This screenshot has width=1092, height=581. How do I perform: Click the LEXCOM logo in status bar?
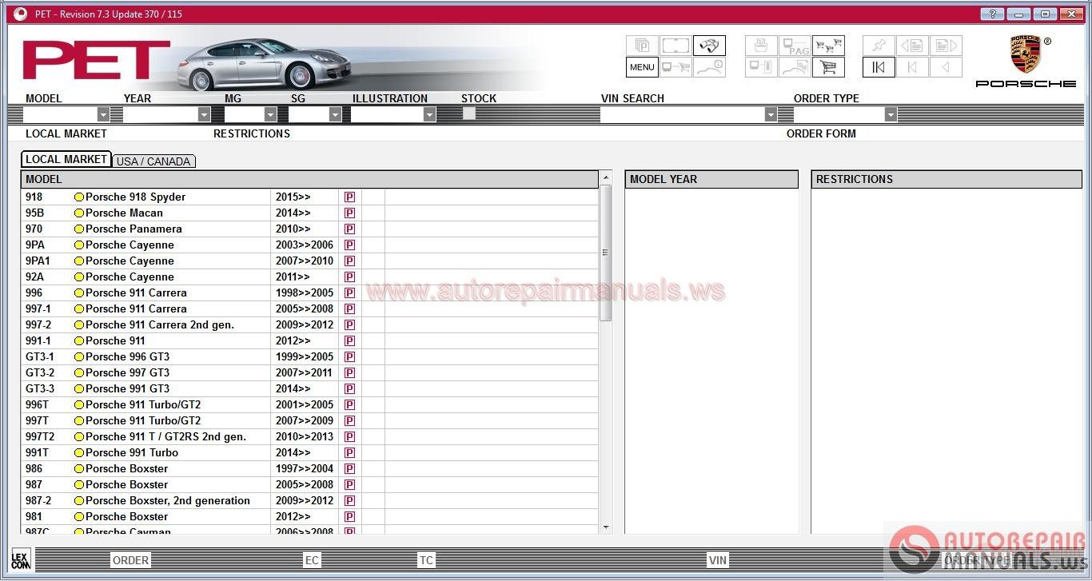coord(21,559)
